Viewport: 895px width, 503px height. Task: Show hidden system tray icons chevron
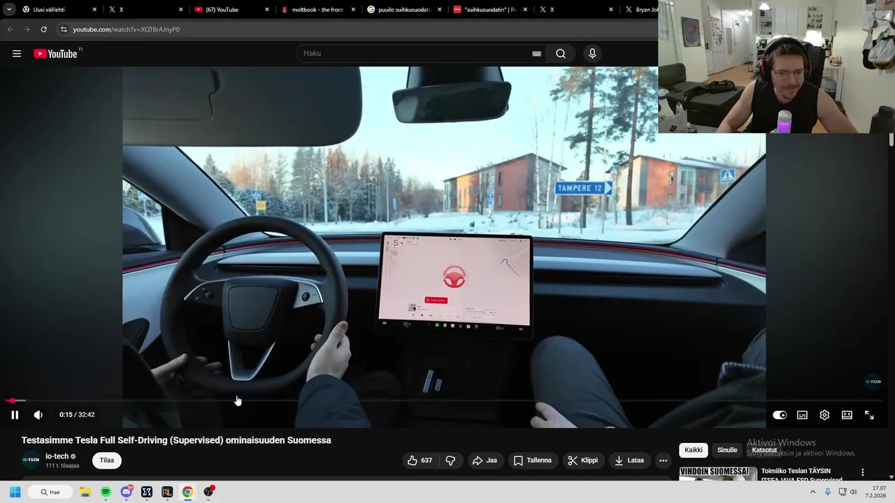point(812,492)
